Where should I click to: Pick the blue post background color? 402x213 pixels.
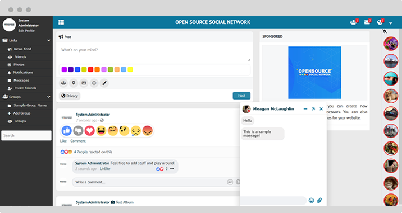tap(77, 69)
